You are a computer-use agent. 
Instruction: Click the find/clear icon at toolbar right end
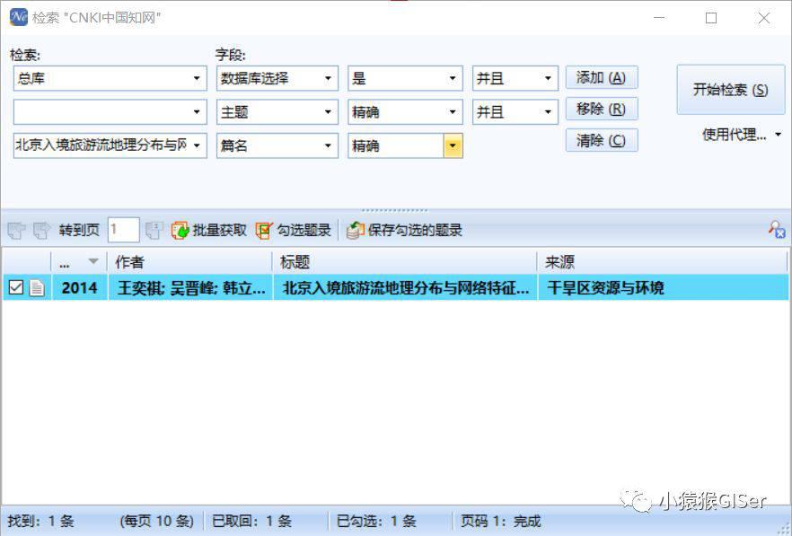coord(777,231)
